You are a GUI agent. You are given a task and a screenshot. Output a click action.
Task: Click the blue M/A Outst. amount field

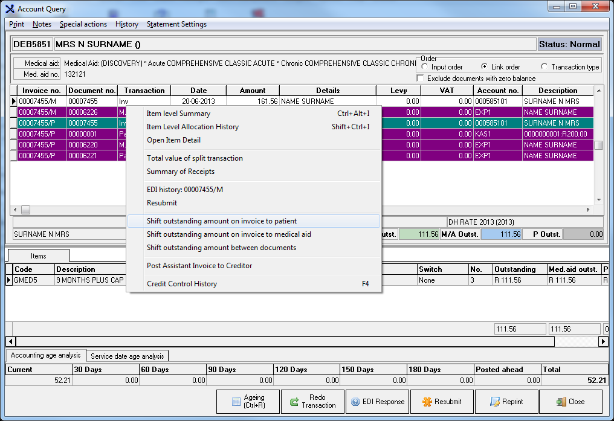[502, 234]
